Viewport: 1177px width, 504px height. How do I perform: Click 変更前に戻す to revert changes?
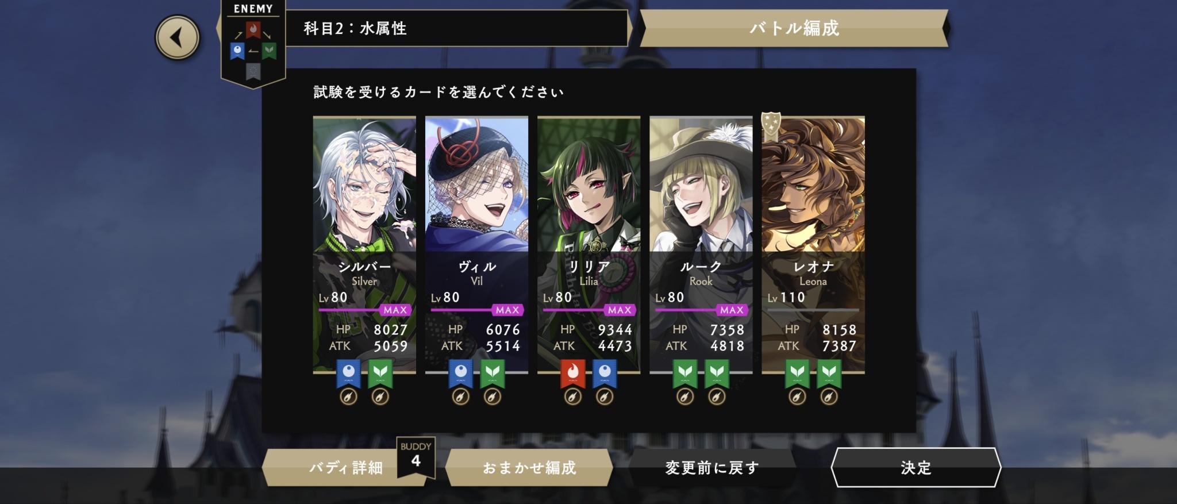[712, 467]
